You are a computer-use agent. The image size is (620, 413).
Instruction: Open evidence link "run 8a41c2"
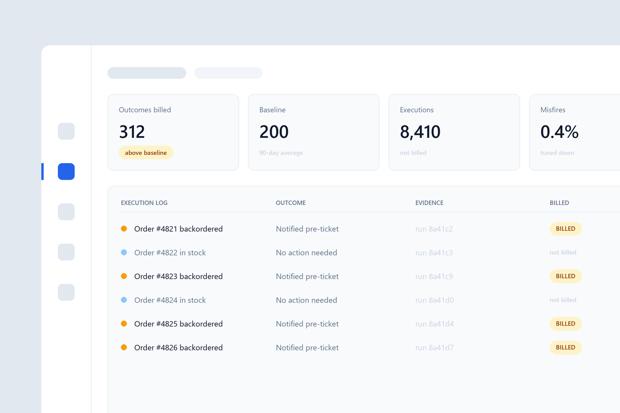point(434,229)
